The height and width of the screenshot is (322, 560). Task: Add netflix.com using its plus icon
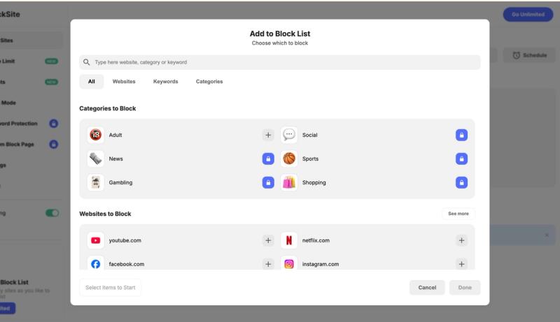click(x=461, y=240)
